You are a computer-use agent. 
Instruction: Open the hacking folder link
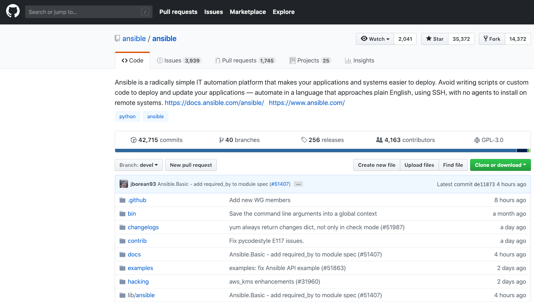click(138, 282)
